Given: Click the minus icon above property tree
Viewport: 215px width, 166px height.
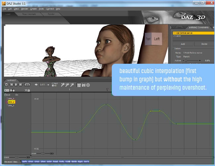Looking at the screenshot, I should [8, 90].
